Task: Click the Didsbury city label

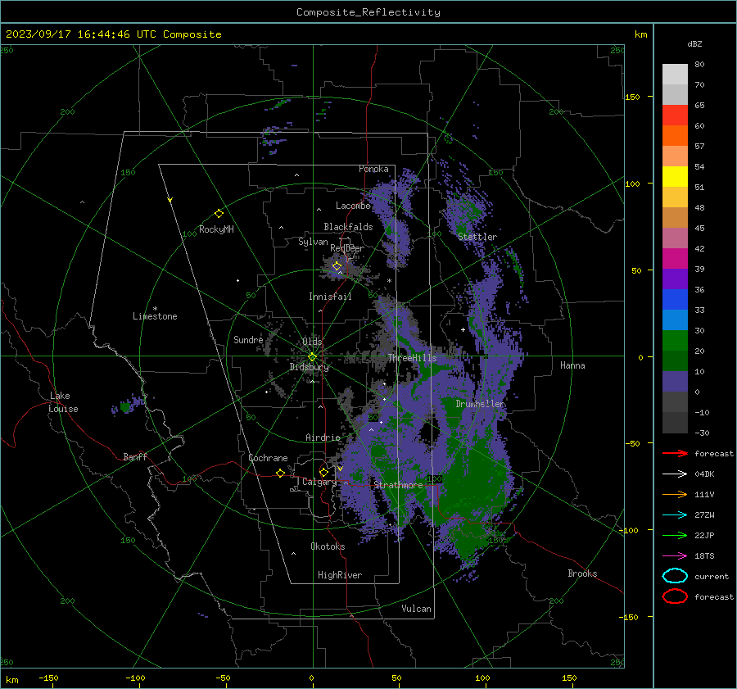Action: click(x=309, y=367)
